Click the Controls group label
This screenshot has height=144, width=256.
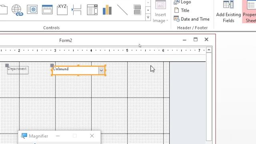coord(52,28)
